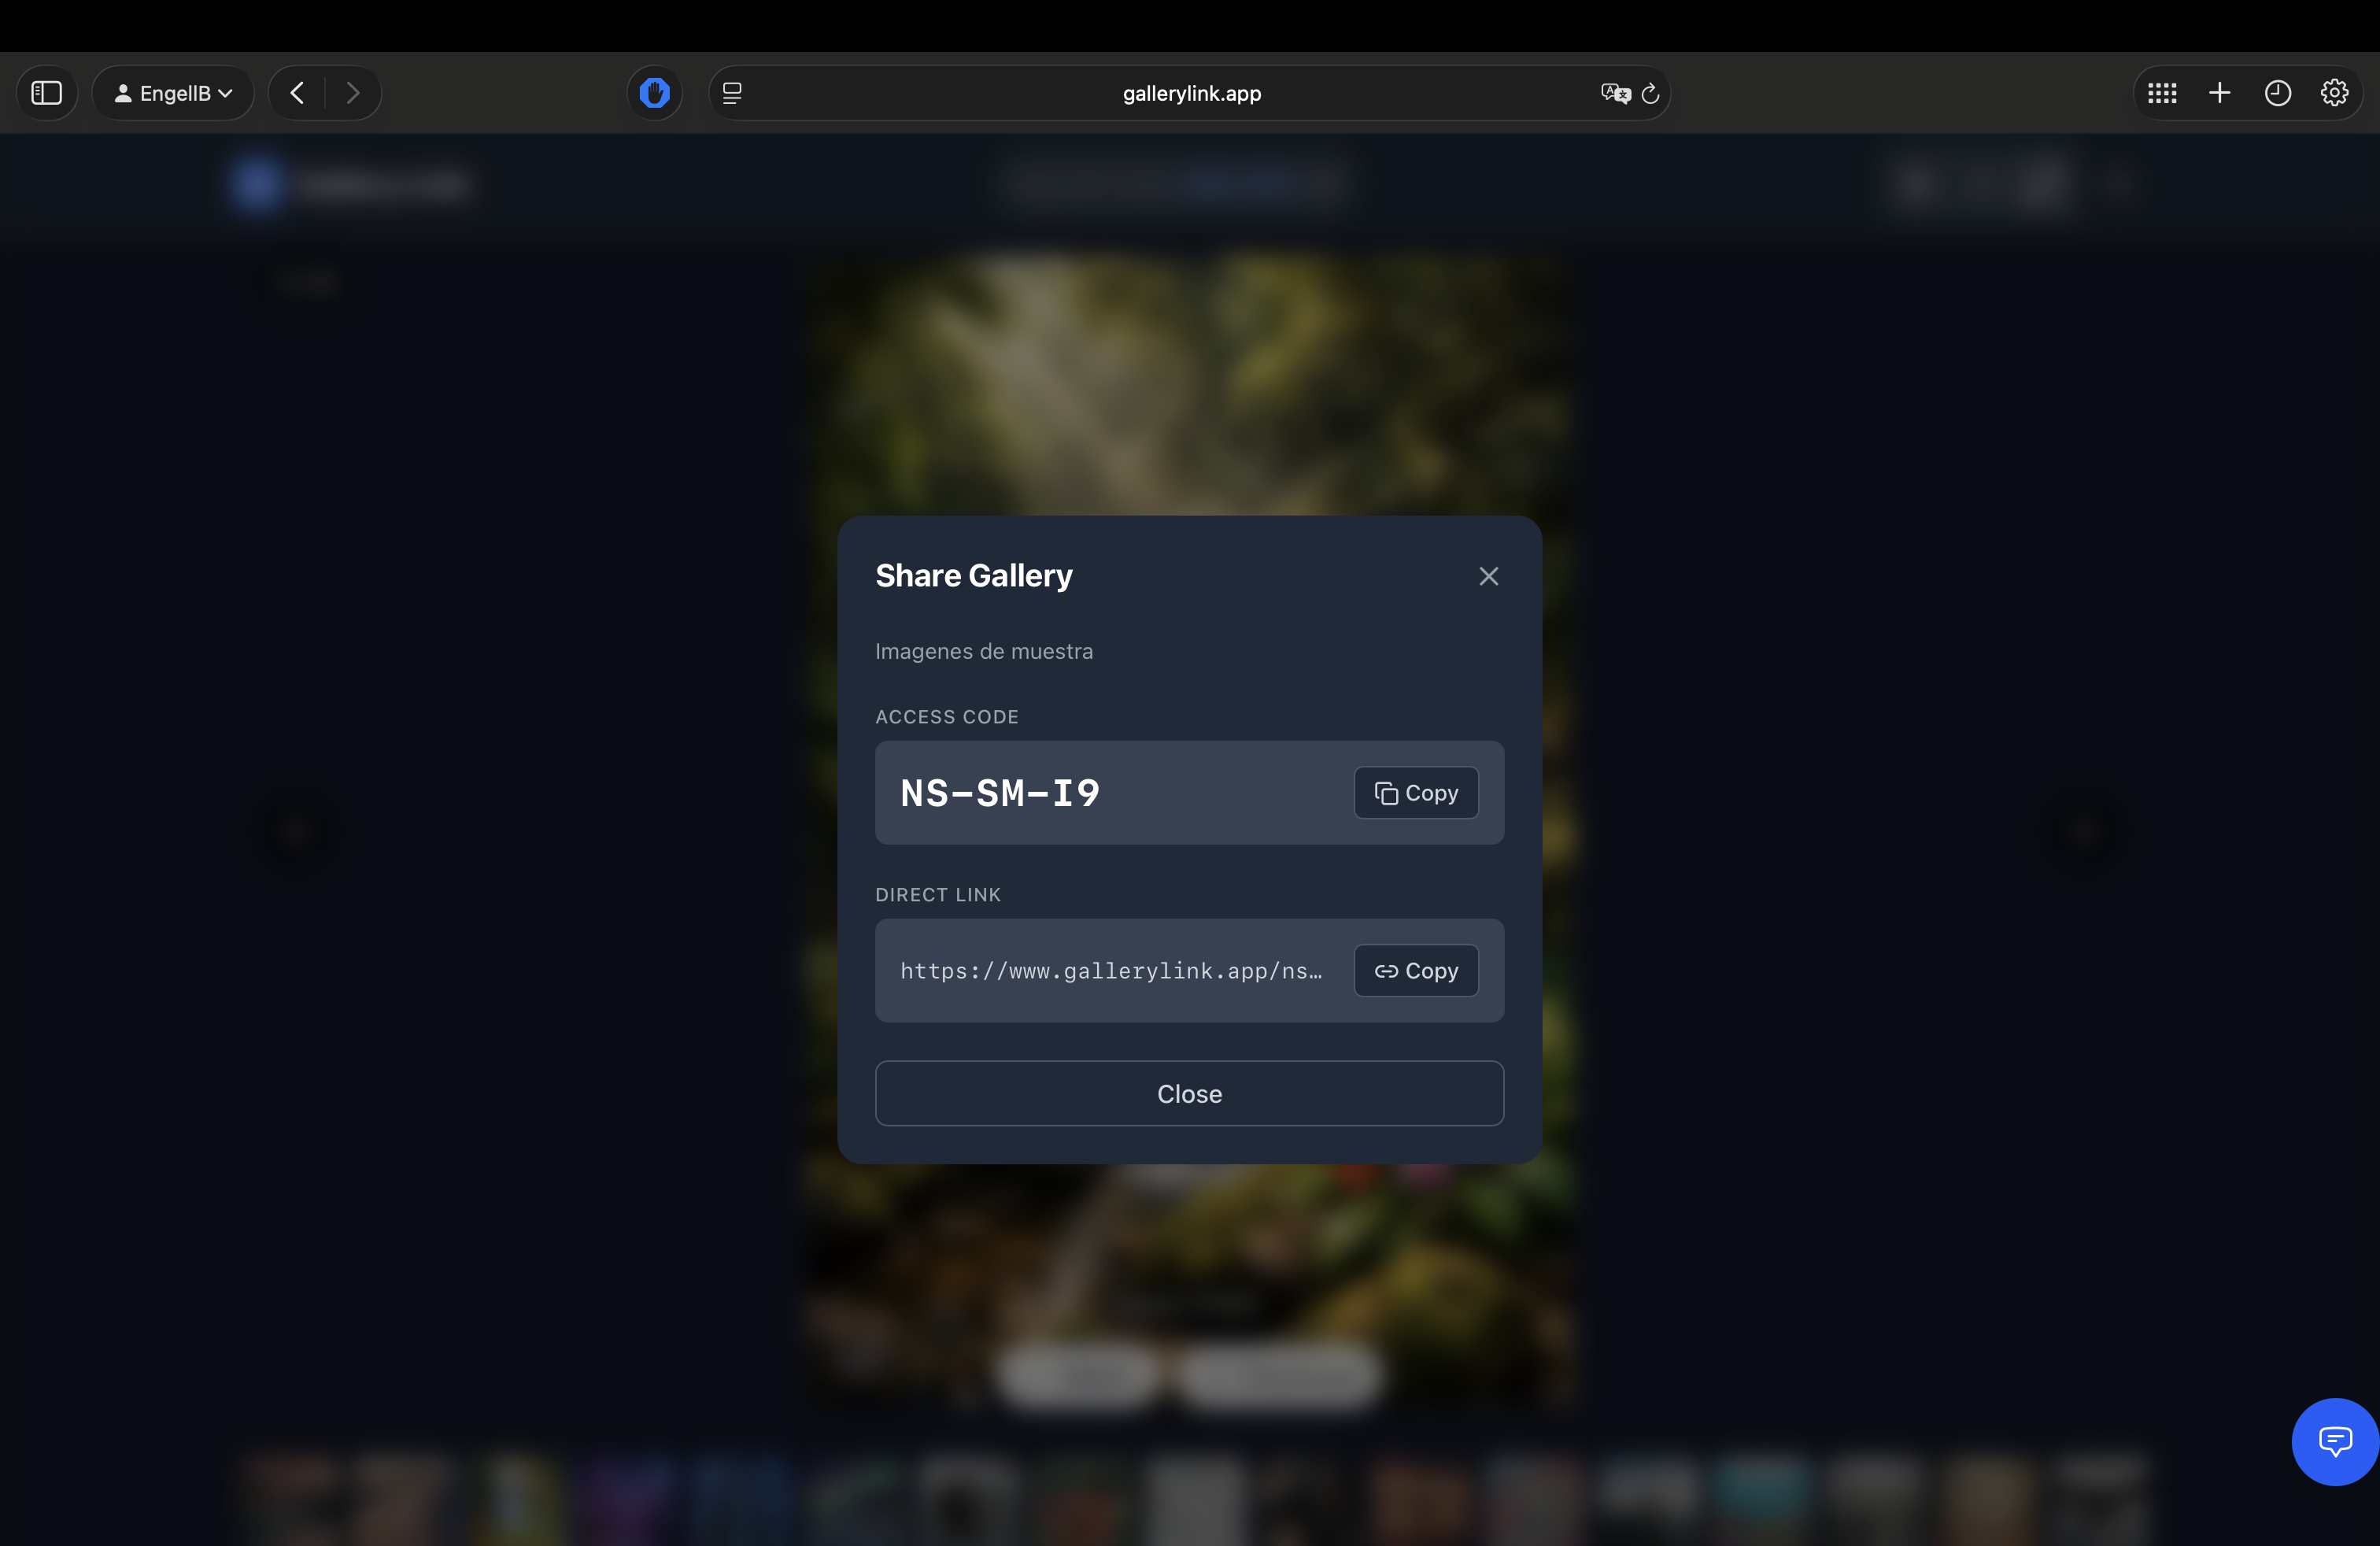Click the translate page icon
Viewport: 2380px width, 1546px height.
(1614, 93)
